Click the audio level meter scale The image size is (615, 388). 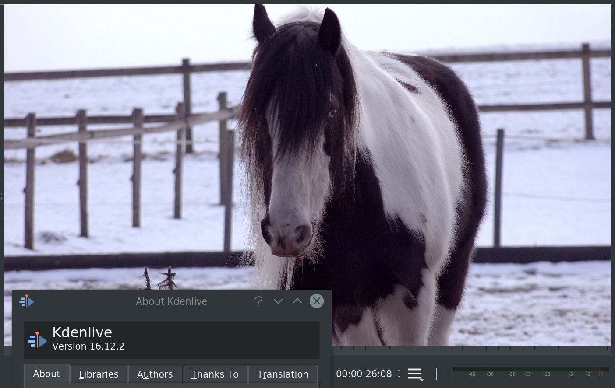[x=530, y=369]
